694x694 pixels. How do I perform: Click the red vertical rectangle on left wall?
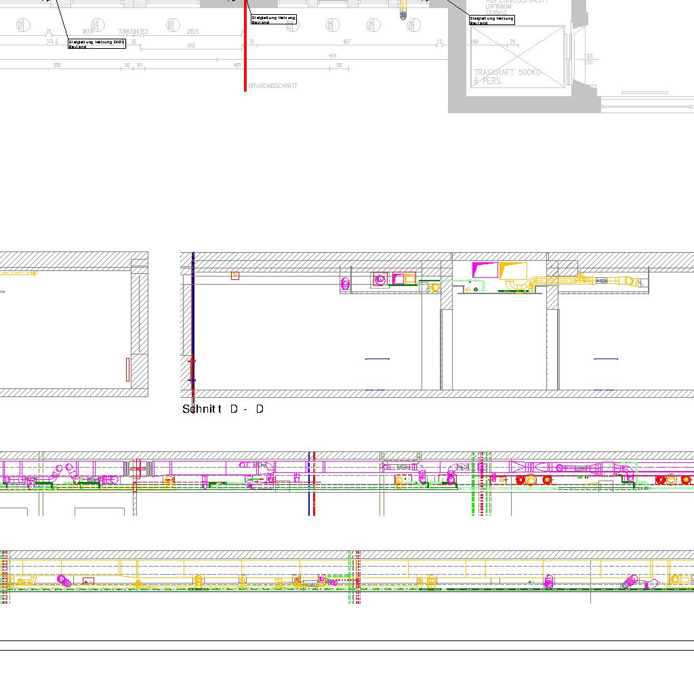127,369
